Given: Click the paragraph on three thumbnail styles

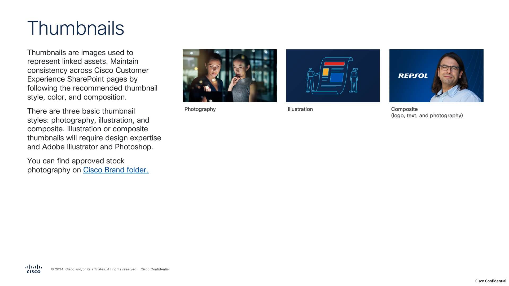Looking at the screenshot, I should tap(94, 129).
